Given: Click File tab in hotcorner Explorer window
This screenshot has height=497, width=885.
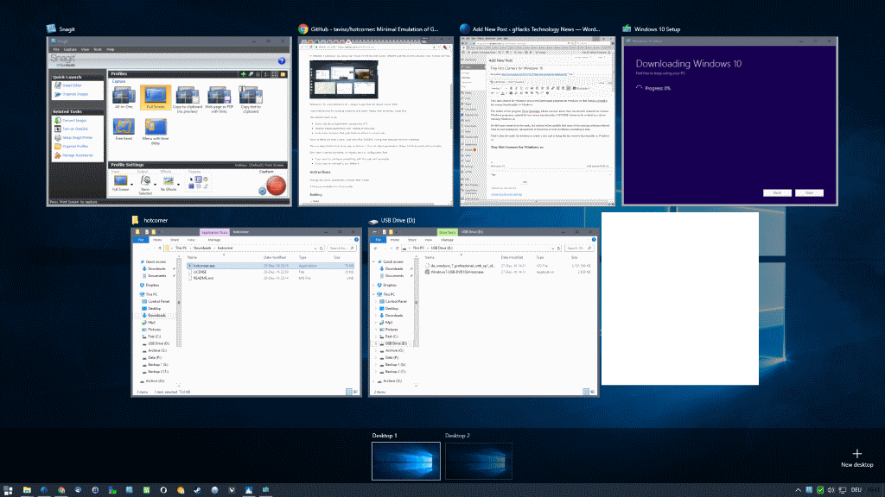Looking at the screenshot, I should tap(141, 240).
